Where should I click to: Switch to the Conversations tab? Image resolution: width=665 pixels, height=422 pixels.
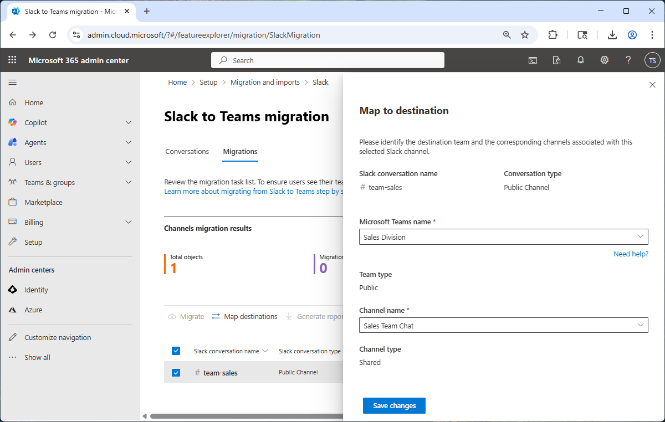187,151
